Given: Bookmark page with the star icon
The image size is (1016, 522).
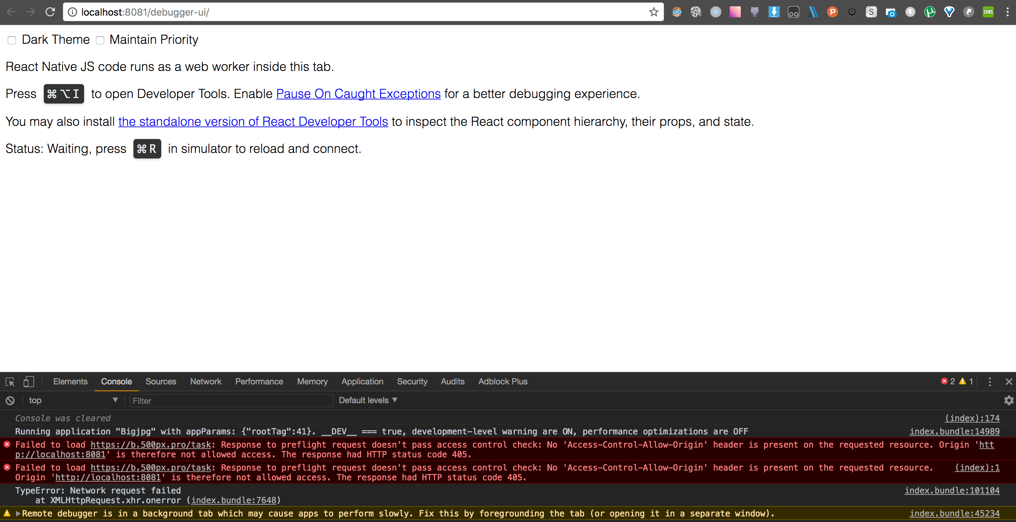Looking at the screenshot, I should pyautogui.click(x=654, y=12).
